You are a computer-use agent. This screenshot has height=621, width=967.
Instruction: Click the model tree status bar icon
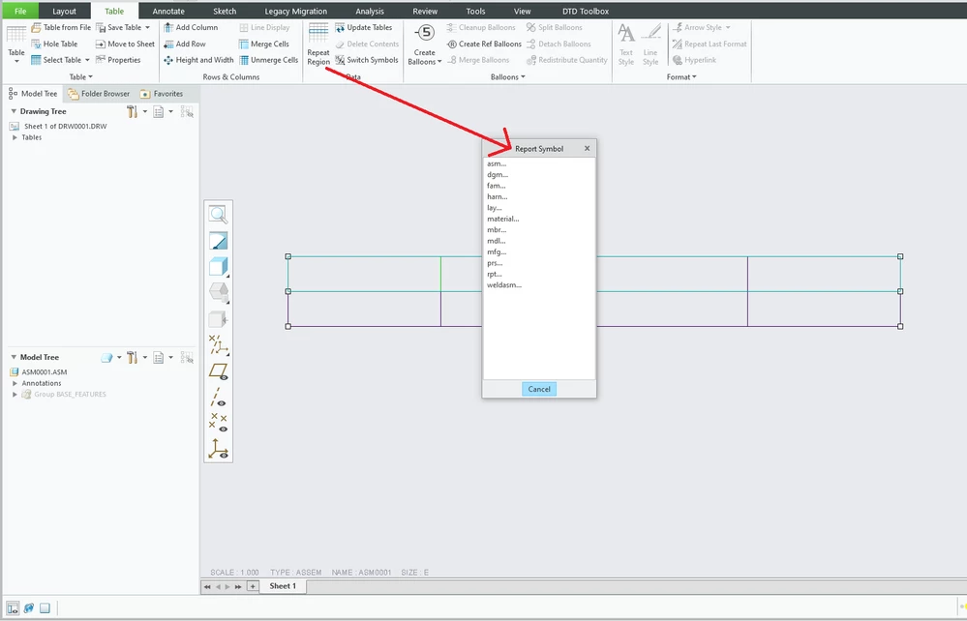13,608
